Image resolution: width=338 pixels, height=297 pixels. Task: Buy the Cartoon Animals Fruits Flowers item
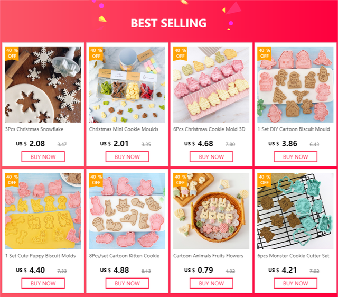tap(211, 283)
